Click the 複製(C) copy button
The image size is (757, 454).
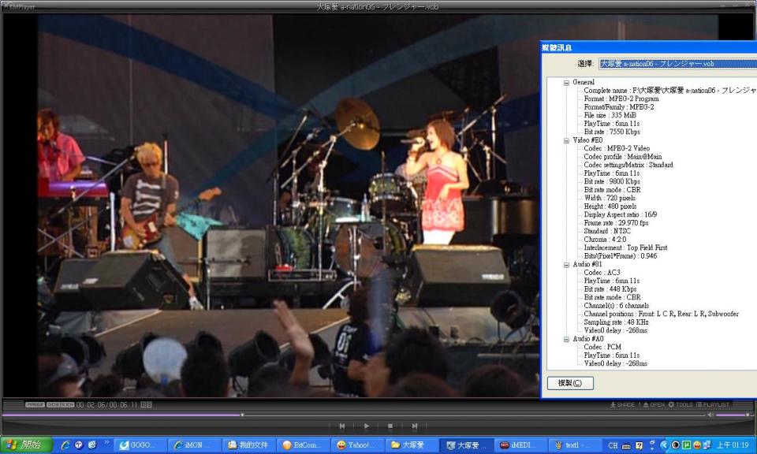click(569, 383)
